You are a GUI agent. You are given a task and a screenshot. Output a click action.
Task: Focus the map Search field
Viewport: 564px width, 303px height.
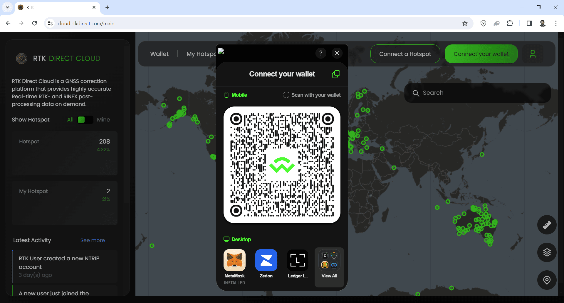pos(477,93)
